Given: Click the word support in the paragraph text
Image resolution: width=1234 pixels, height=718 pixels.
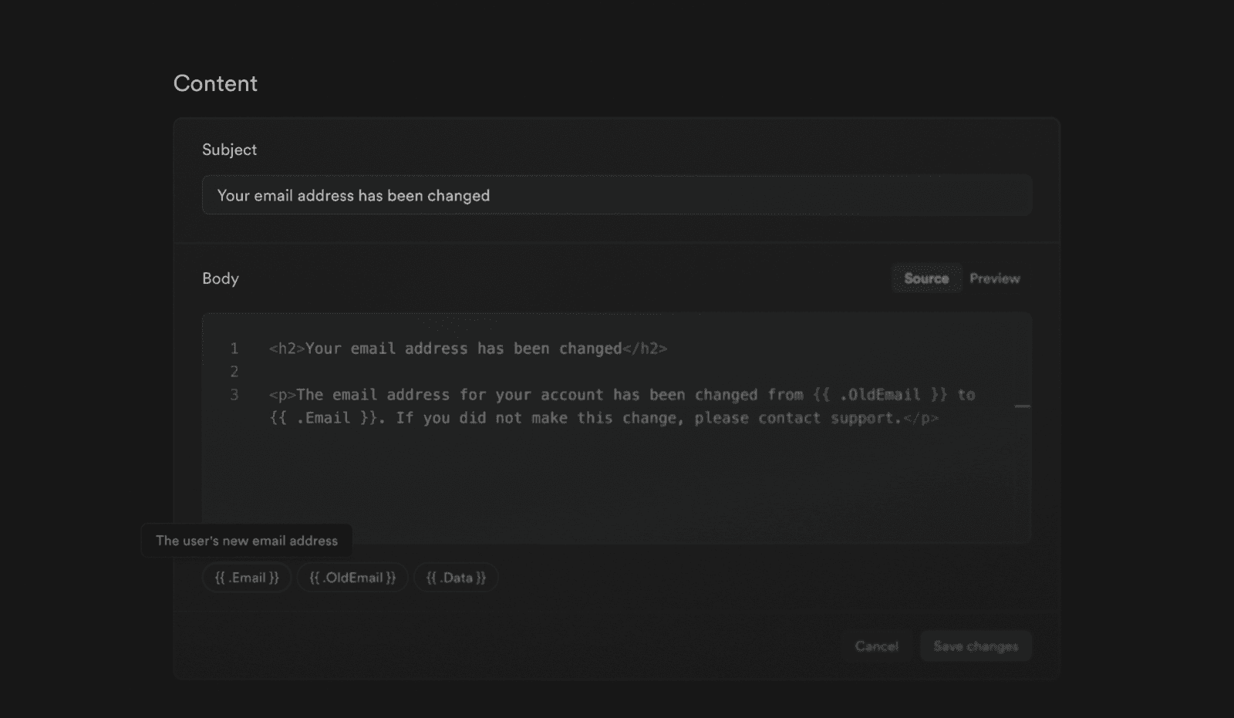Looking at the screenshot, I should pyautogui.click(x=864, y=418).
